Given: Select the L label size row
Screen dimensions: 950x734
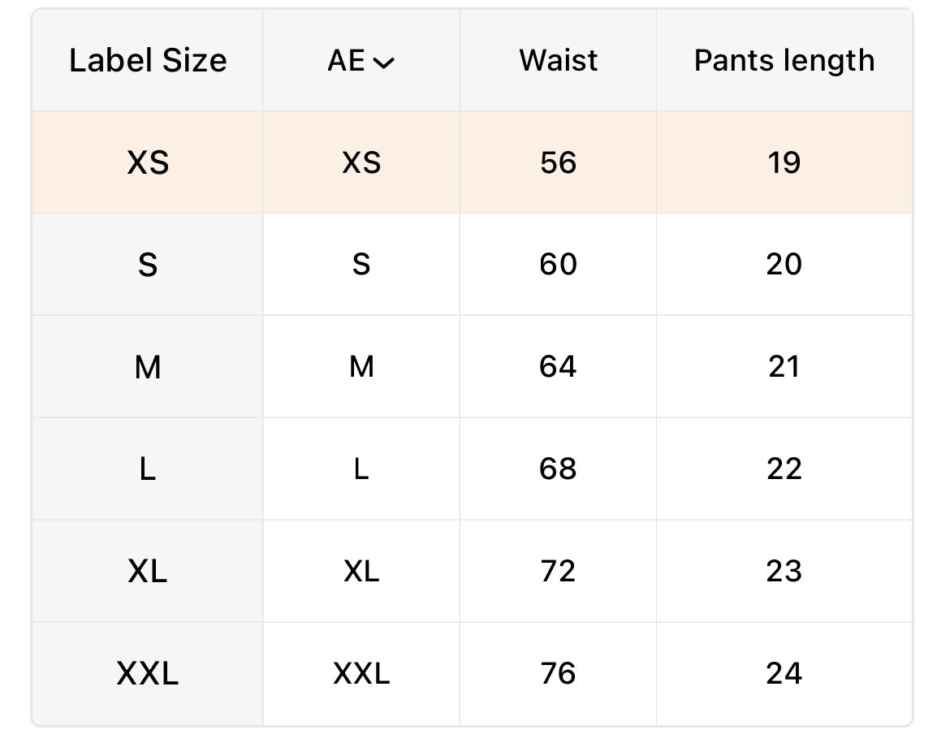Looking at the screenshot, I should click(148, 469).
